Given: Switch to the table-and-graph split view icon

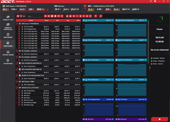Looking at the screenshot, I should [18, 16].
